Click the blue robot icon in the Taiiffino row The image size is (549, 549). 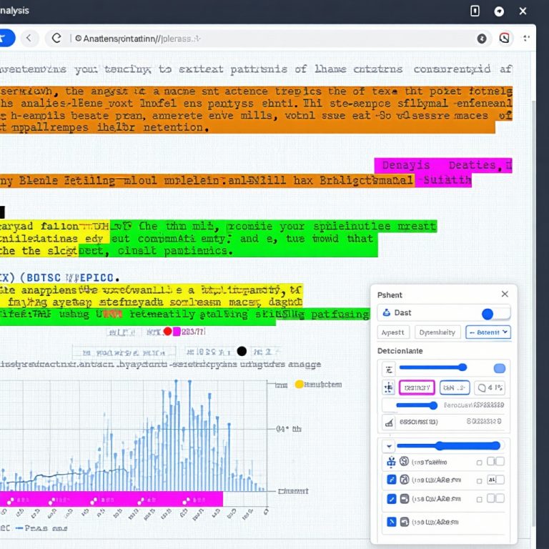tap(391, 462)
